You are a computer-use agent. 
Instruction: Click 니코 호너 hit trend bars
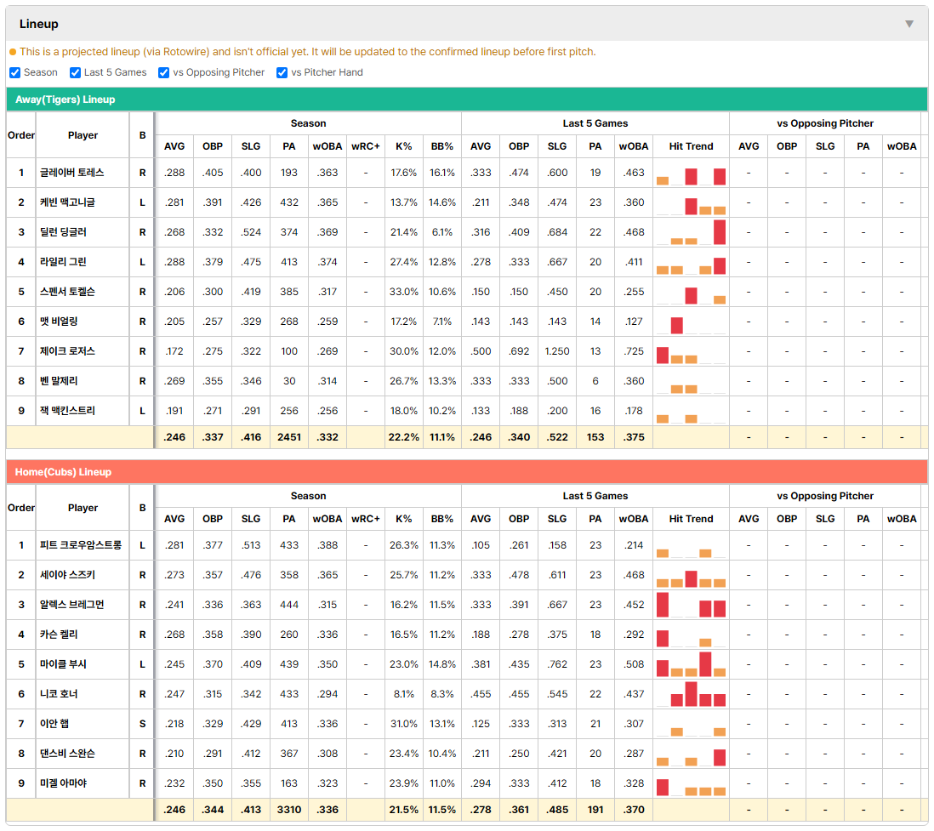691,694
